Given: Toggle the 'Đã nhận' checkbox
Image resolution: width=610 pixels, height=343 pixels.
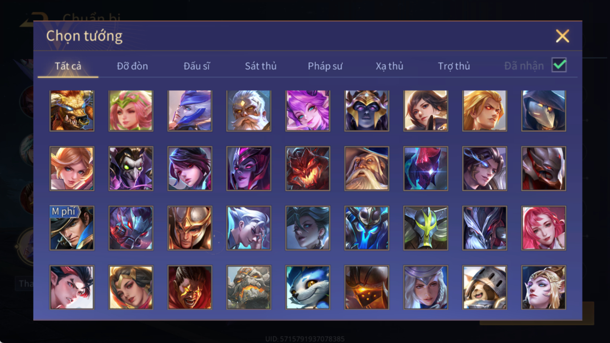Looking at the screenshot, I should pyautogui.click(x=559, y=65).
